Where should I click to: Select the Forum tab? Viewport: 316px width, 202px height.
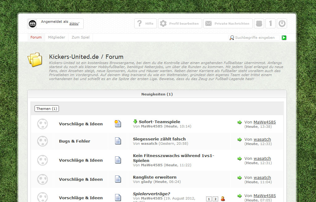point(36,37)
